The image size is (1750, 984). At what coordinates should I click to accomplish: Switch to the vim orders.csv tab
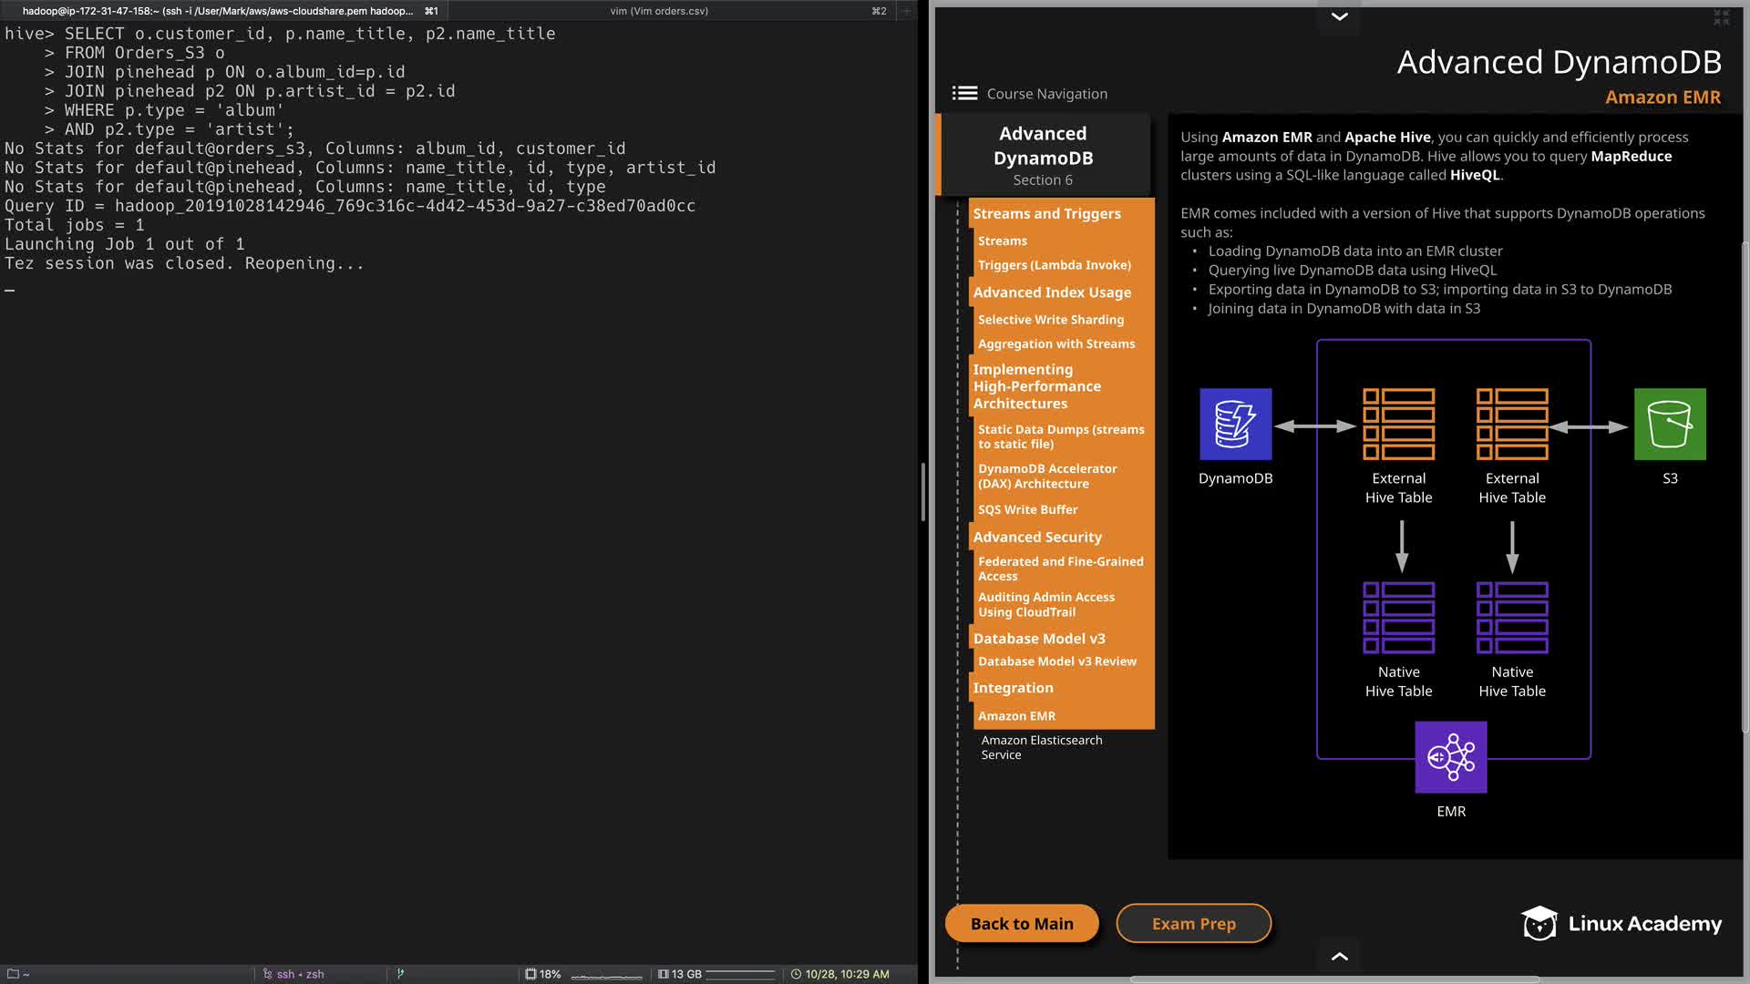click(659, 11)
